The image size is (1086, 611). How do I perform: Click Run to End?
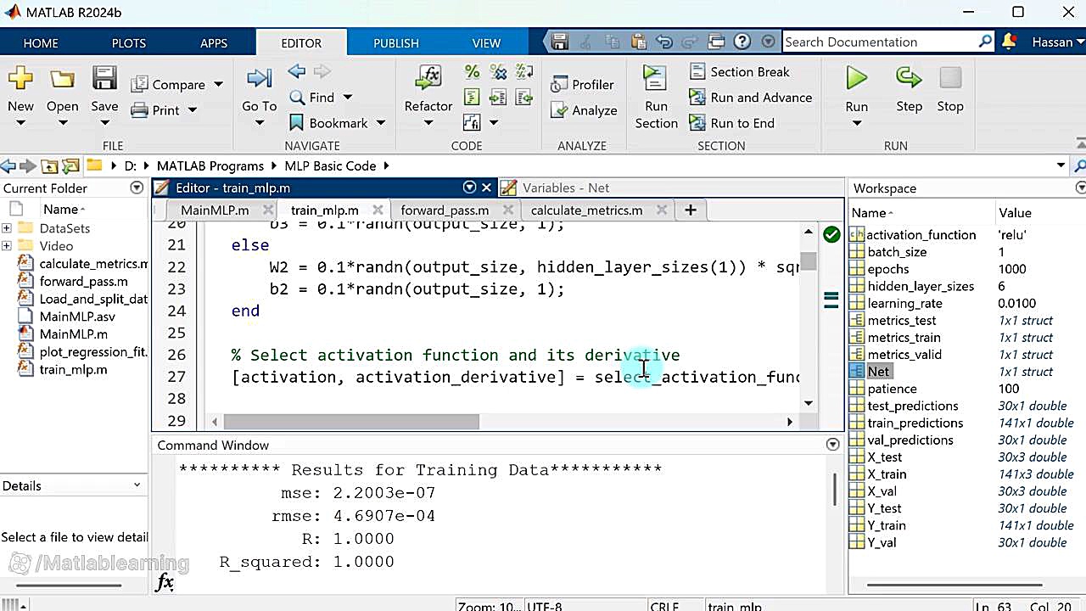[732, 123]
